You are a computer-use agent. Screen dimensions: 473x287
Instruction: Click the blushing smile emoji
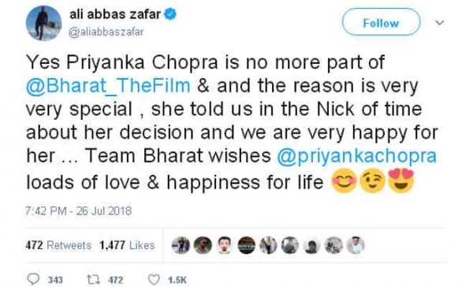click(x=345, y=181)
